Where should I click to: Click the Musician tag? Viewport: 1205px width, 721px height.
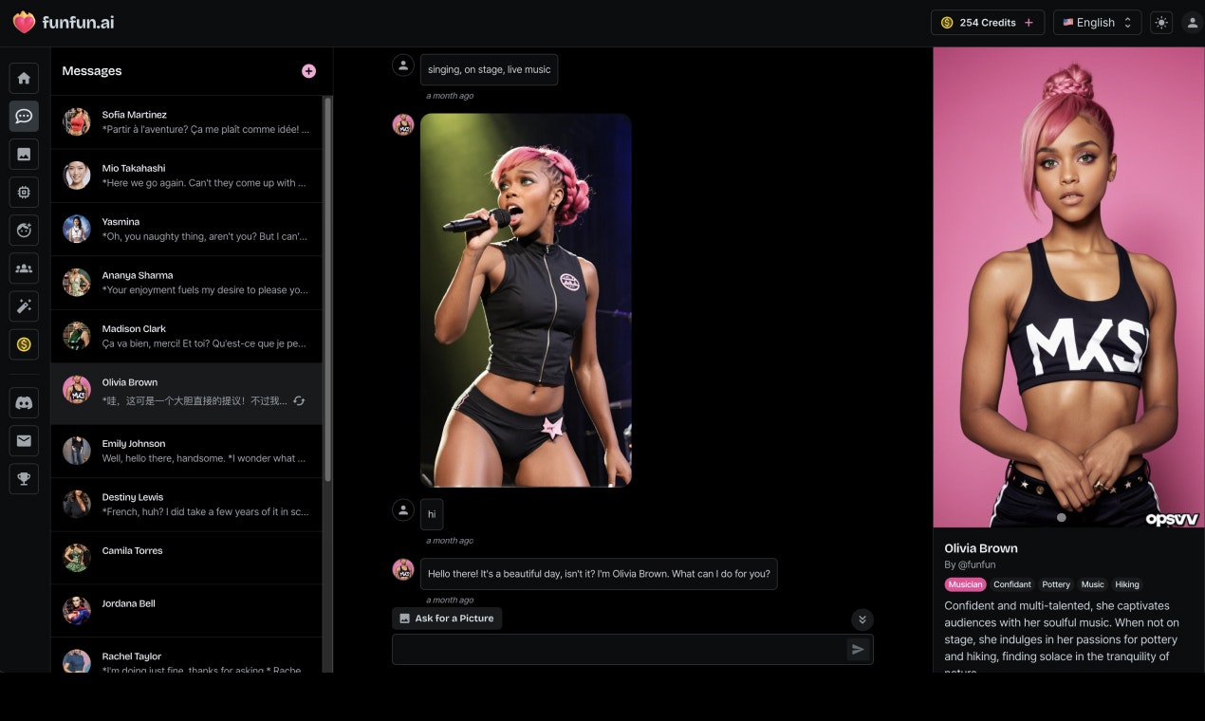[965, 584]
